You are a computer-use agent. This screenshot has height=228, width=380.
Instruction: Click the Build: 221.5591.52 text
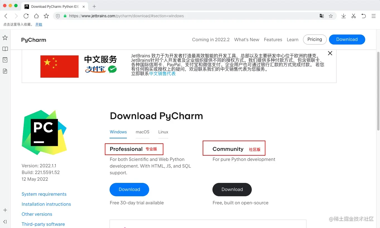(41, 172)
